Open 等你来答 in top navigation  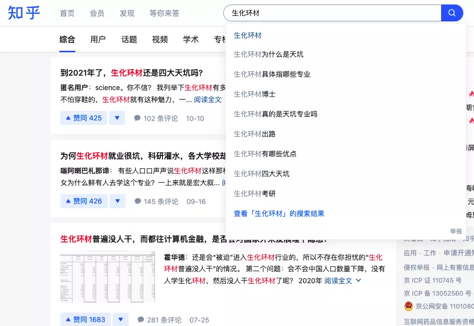[164, 13]
